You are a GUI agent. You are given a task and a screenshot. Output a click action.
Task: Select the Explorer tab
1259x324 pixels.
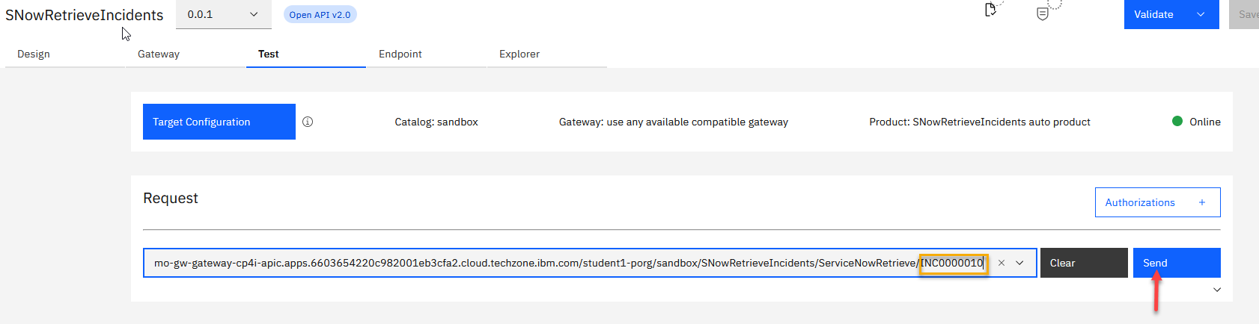[x=519, y=54]
